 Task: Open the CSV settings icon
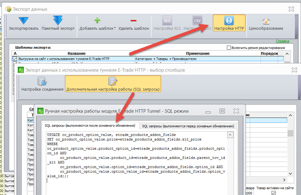(x=197, y=21)
